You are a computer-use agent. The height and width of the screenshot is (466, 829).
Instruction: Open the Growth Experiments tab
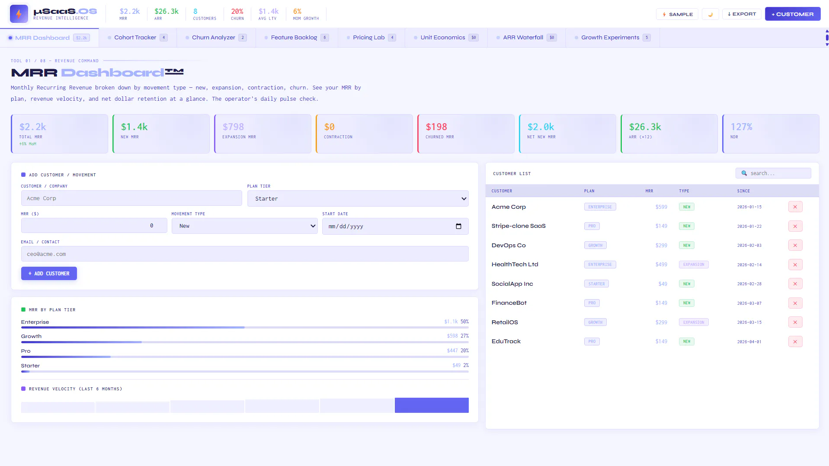pyautogui.click(x=613, y=38)
